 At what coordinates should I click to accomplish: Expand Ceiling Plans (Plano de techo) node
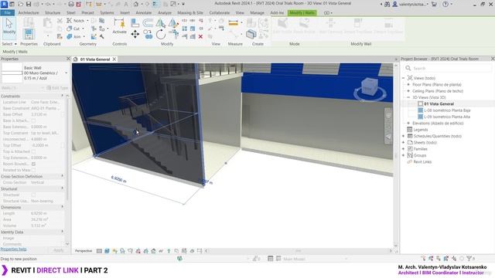(408, 91)
